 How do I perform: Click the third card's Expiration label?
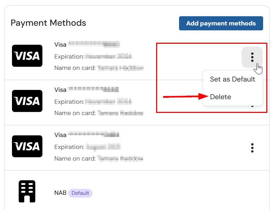pos(69,147)
